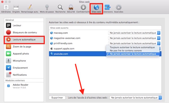
Task: Select the Sites web globe icon
Action: pyautogui.click(x=96, y=7)
